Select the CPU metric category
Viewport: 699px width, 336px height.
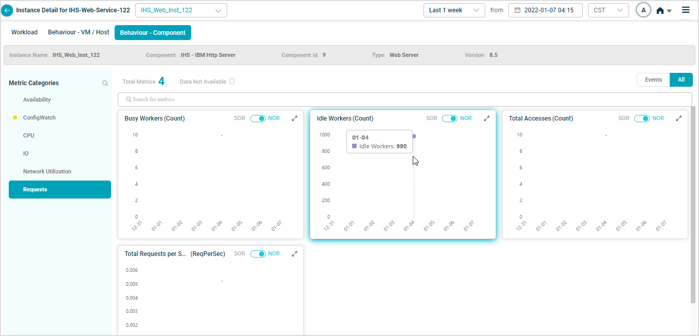pyautogui.click(x=29, y=135)
